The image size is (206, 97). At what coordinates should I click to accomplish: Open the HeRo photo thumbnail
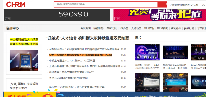coord(198,82)
